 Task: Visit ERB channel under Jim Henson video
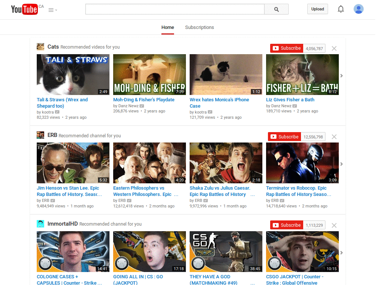tap(46, 201)
